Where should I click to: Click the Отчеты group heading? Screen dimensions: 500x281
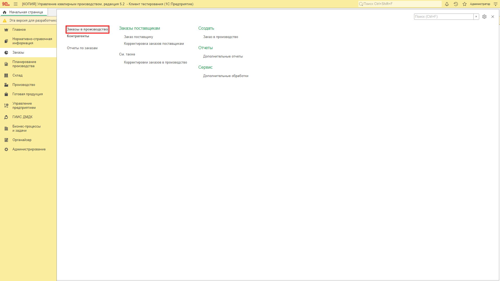tap(205, 48)
